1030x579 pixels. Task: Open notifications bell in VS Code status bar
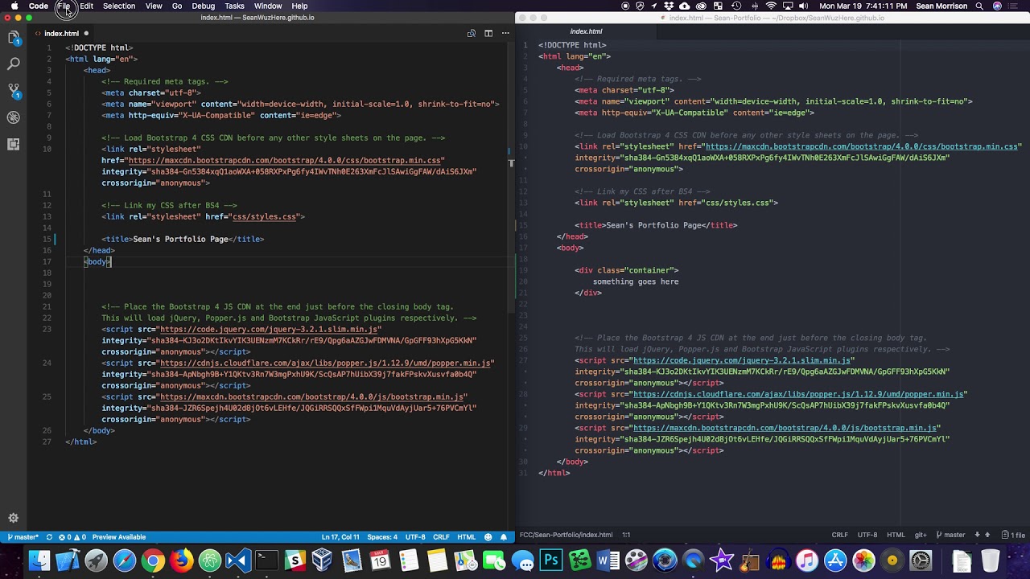pos(504,537)
